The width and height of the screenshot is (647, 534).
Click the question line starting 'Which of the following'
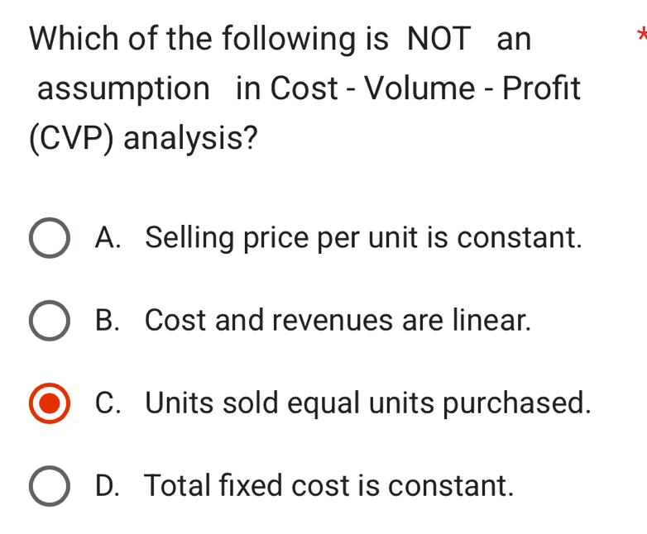pyautogui.click(x=280, y=39)
